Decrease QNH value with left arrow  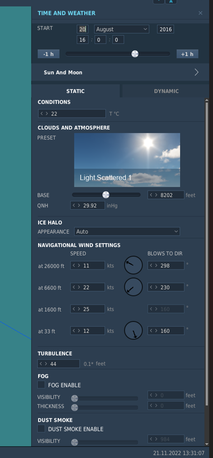(74, 205)
